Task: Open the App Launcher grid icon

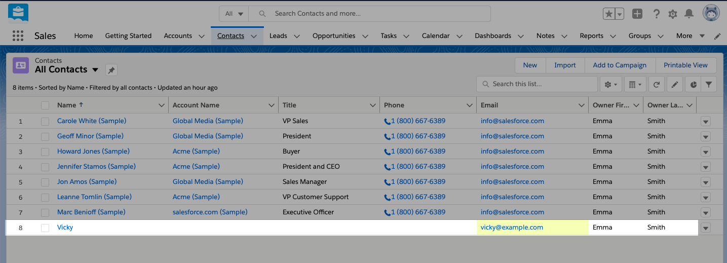Action: pos(18,35)
